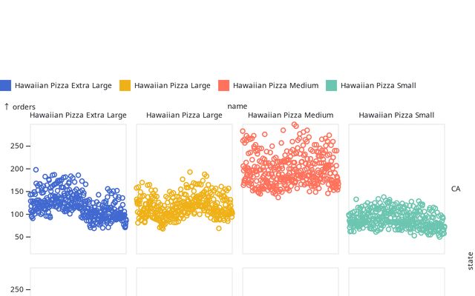Select the Hawaiian Pizza Small legend label
The image size is (475, 296).
tap(378, 86)
